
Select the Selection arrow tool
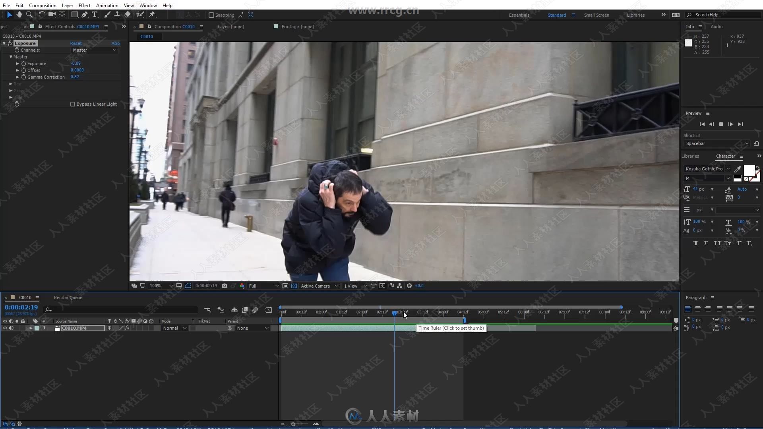pos(10,15)
